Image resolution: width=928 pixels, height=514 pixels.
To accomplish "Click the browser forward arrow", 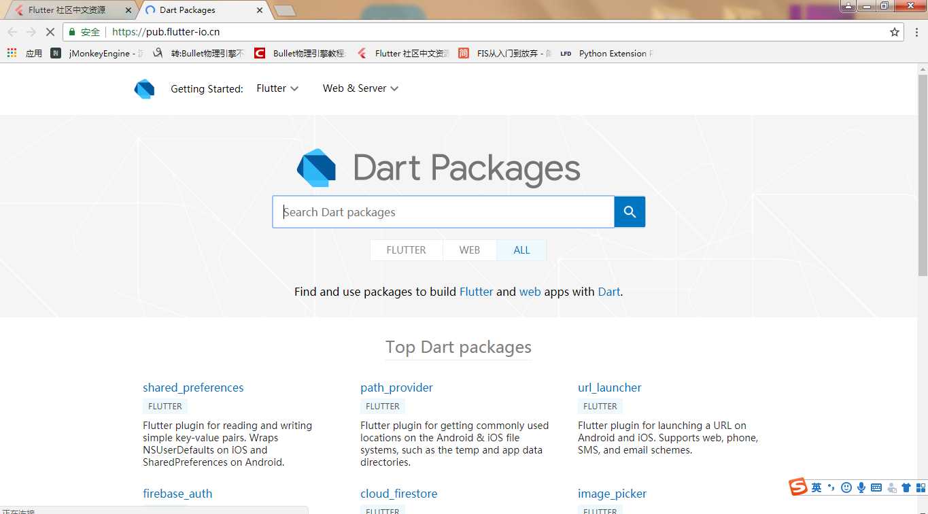I will tap(31, 32).
